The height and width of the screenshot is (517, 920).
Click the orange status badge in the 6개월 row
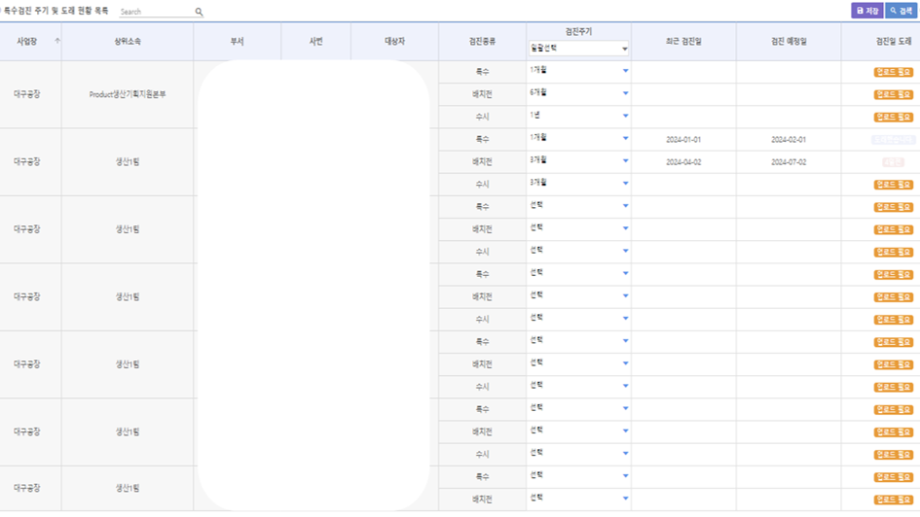click(893, 94)
